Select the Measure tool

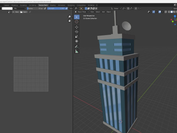(77, 51)
